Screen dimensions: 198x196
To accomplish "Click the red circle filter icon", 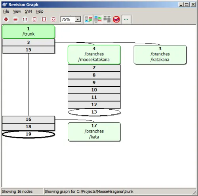I will [x=116, y=19].
